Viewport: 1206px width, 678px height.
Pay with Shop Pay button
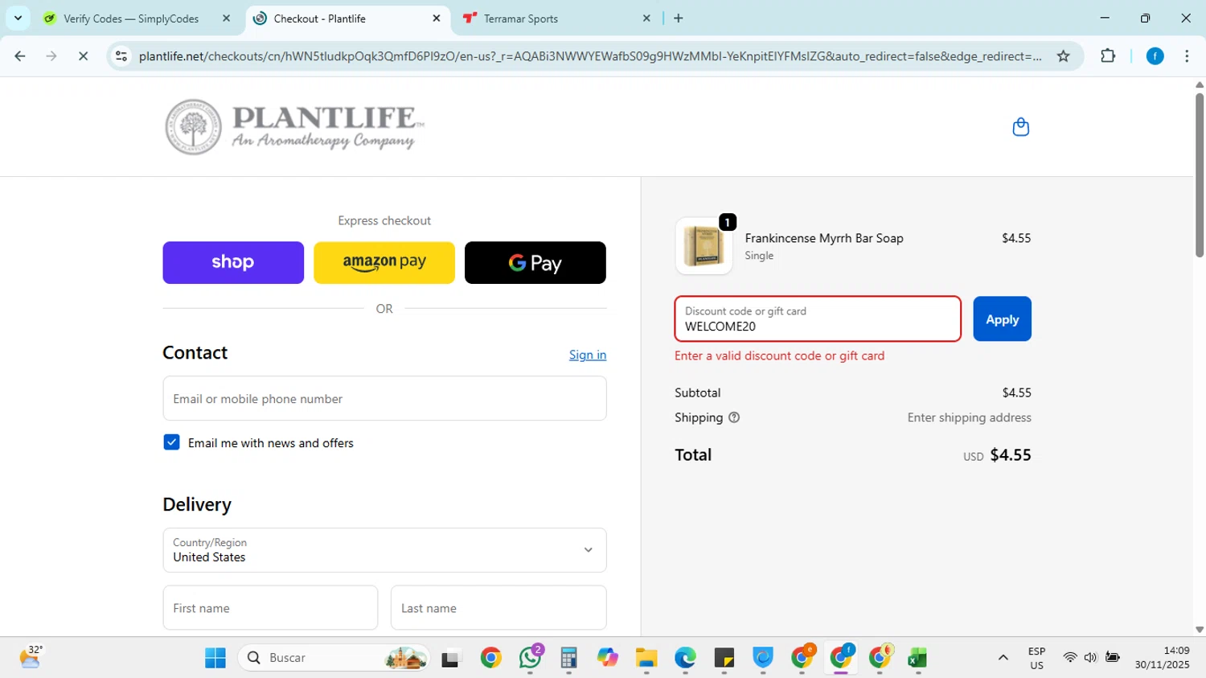pyautogui.click(x=233, y=262)
